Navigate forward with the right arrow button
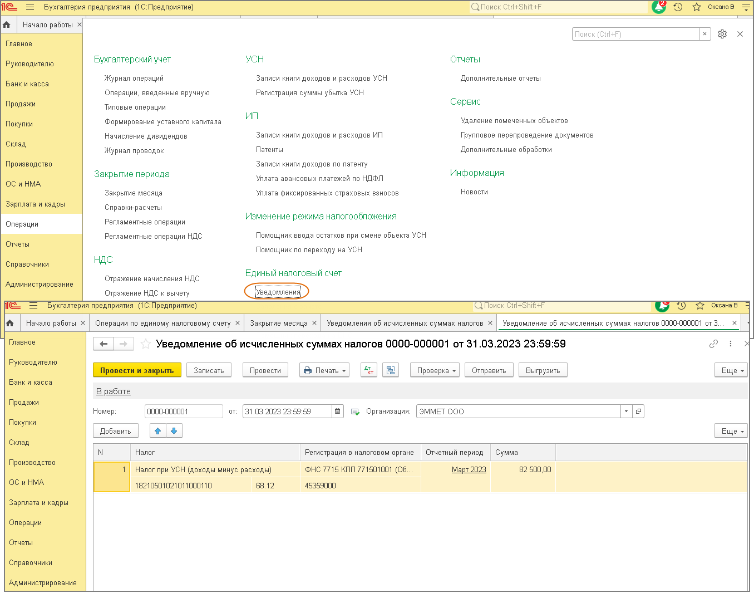This screenshot has height=593, width=754. 124,344
